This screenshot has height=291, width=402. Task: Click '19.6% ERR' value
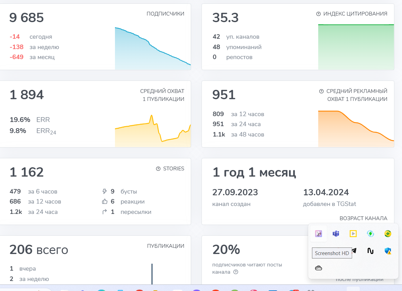point(30,120)
